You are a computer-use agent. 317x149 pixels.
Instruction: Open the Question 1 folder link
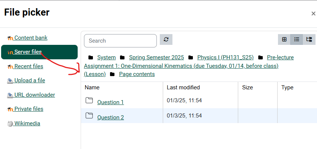coord(110,102)
